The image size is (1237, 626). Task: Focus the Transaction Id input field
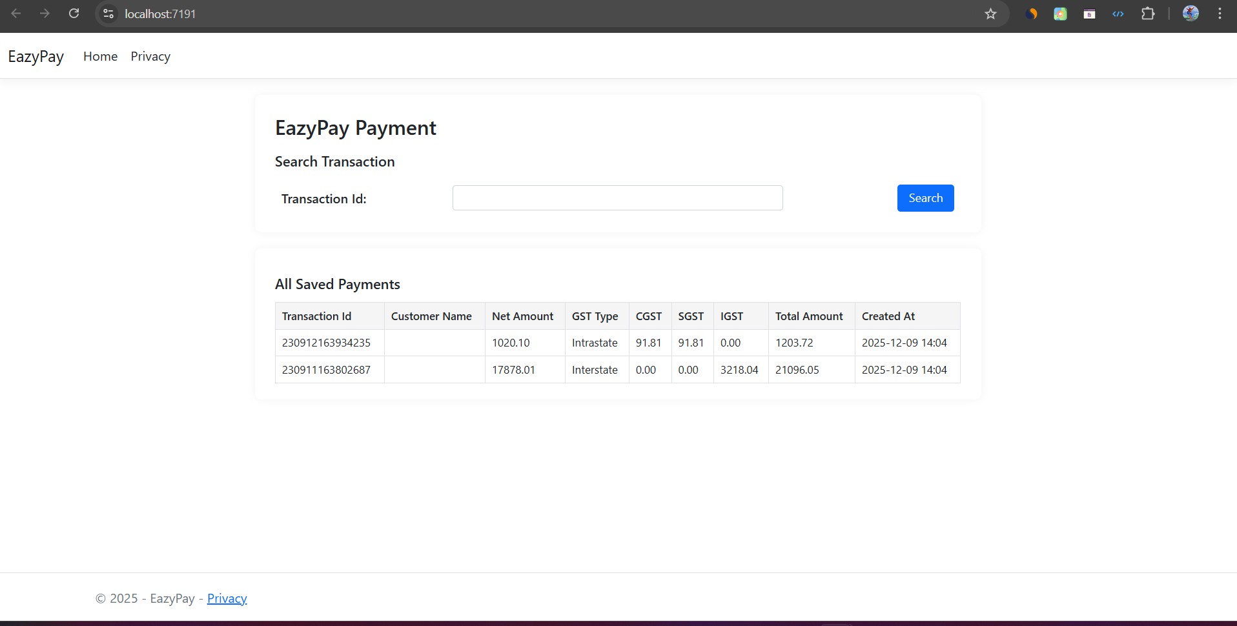(x=617, y=198)
